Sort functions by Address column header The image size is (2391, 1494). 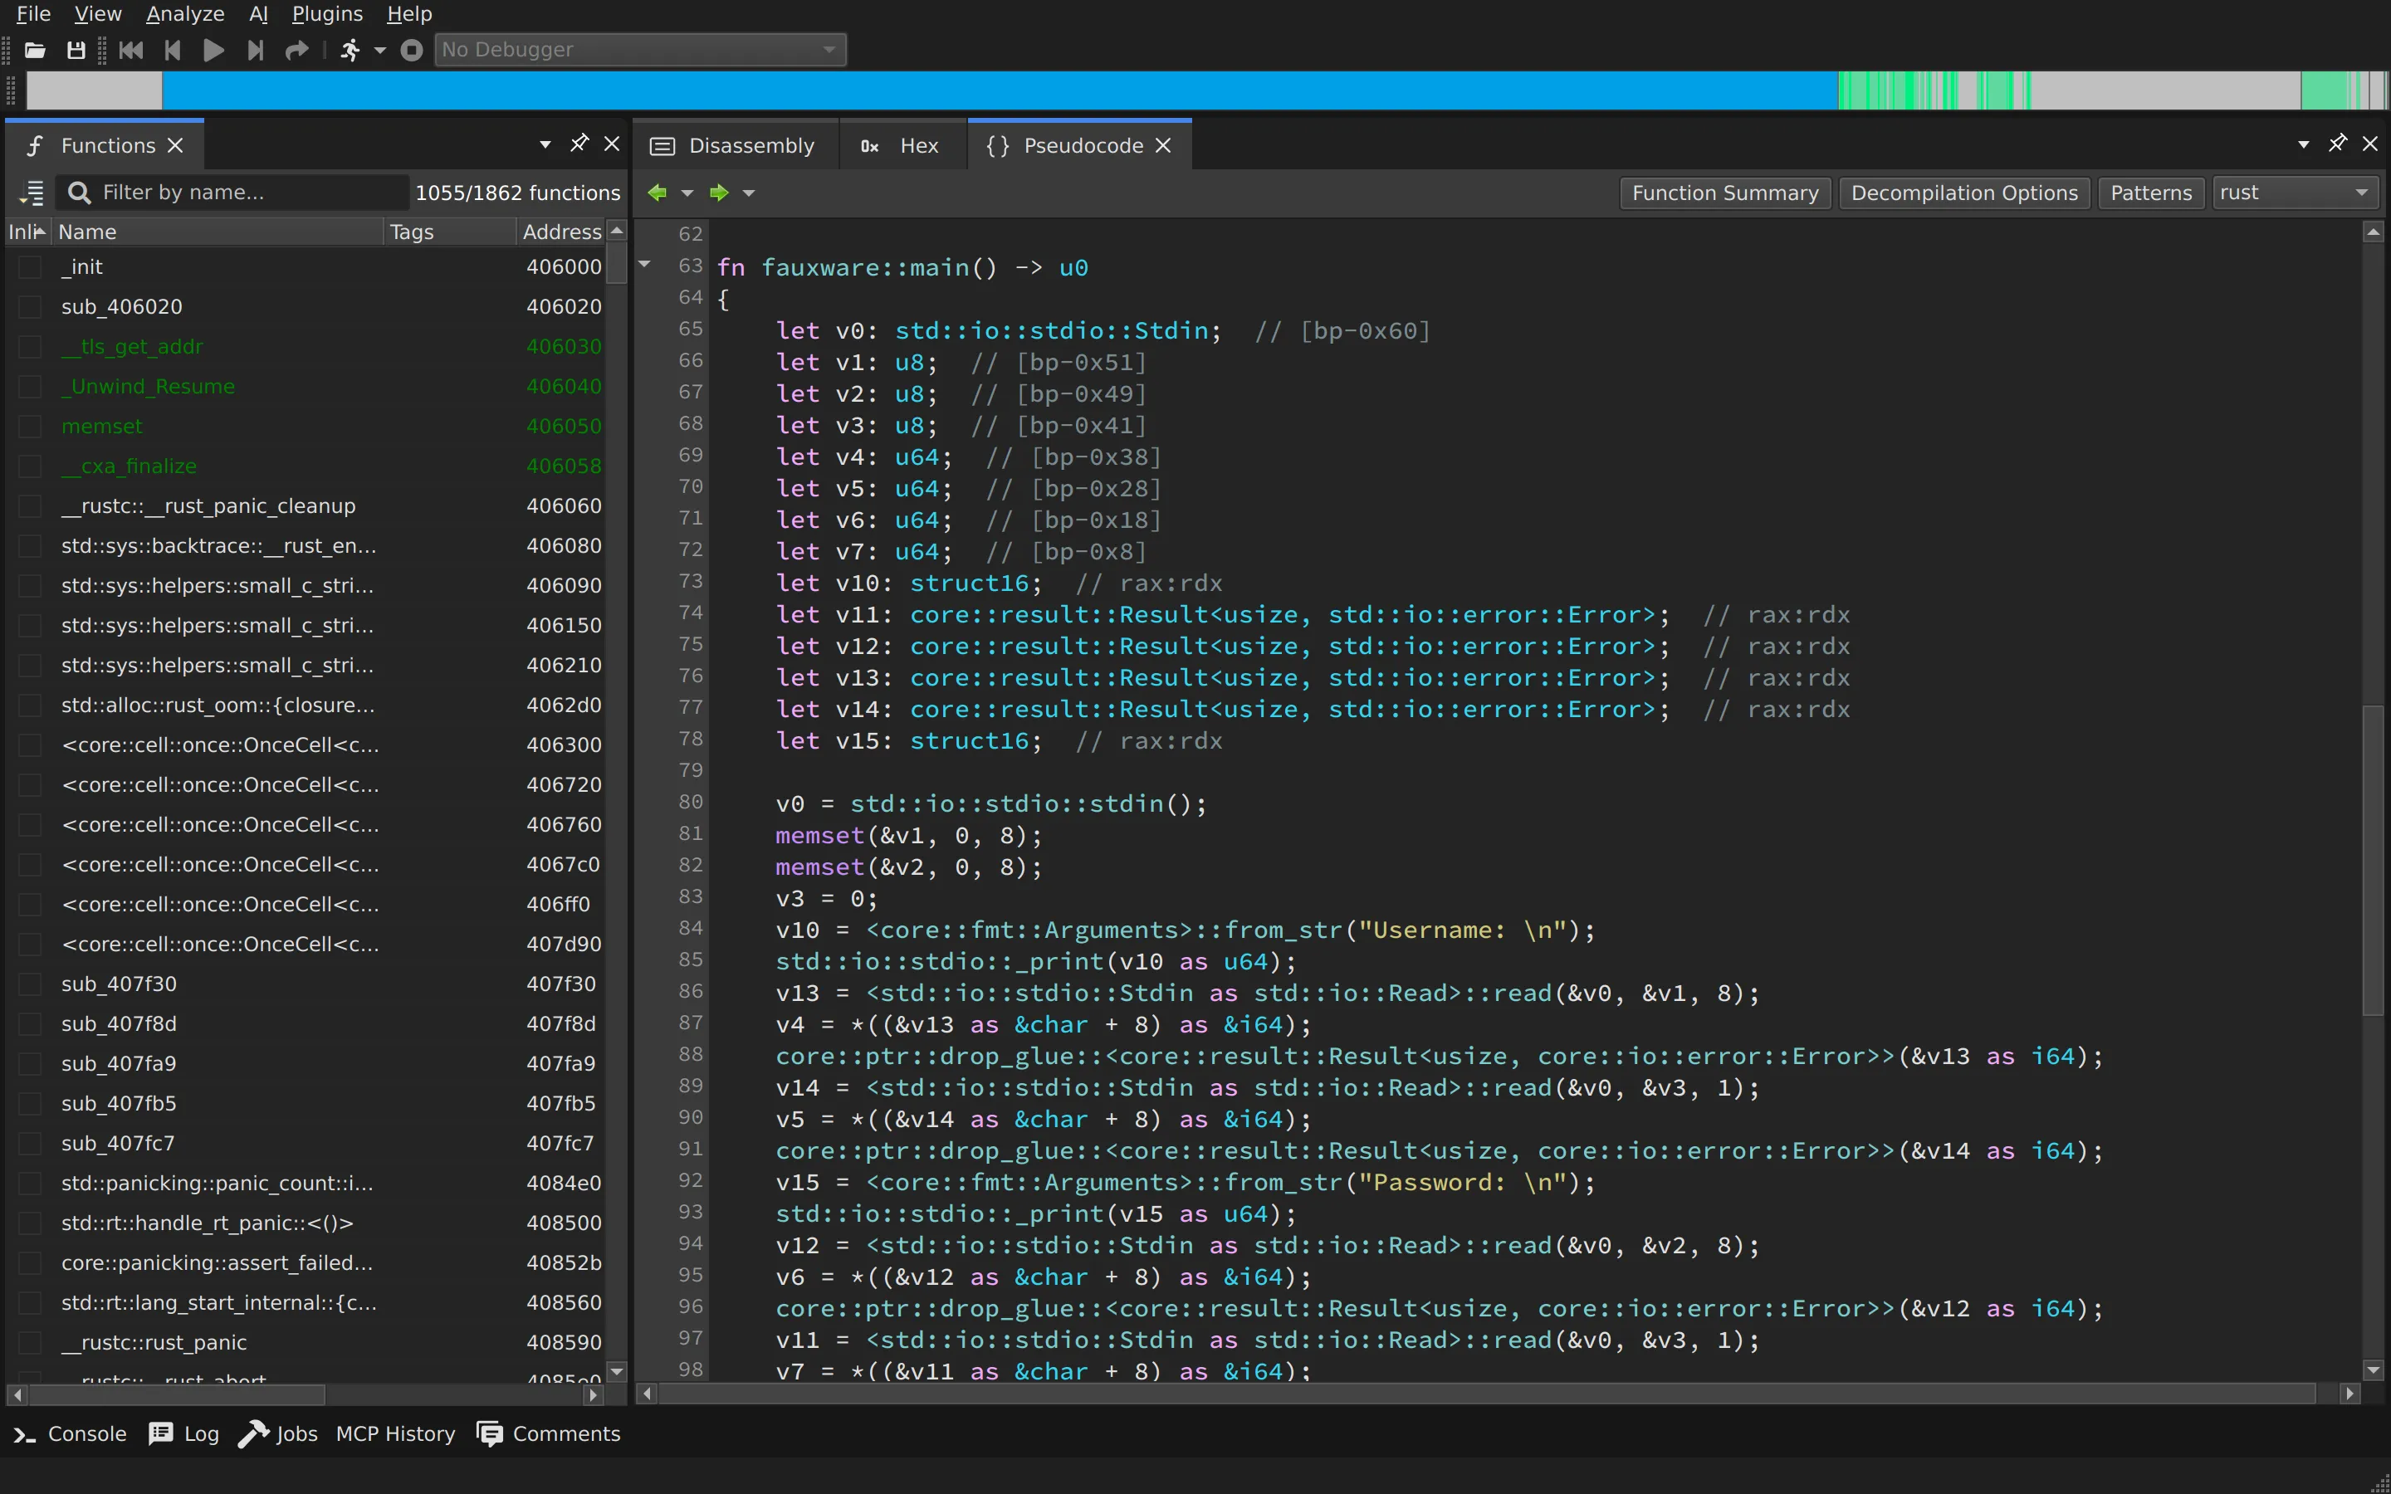tap(561, 232)
